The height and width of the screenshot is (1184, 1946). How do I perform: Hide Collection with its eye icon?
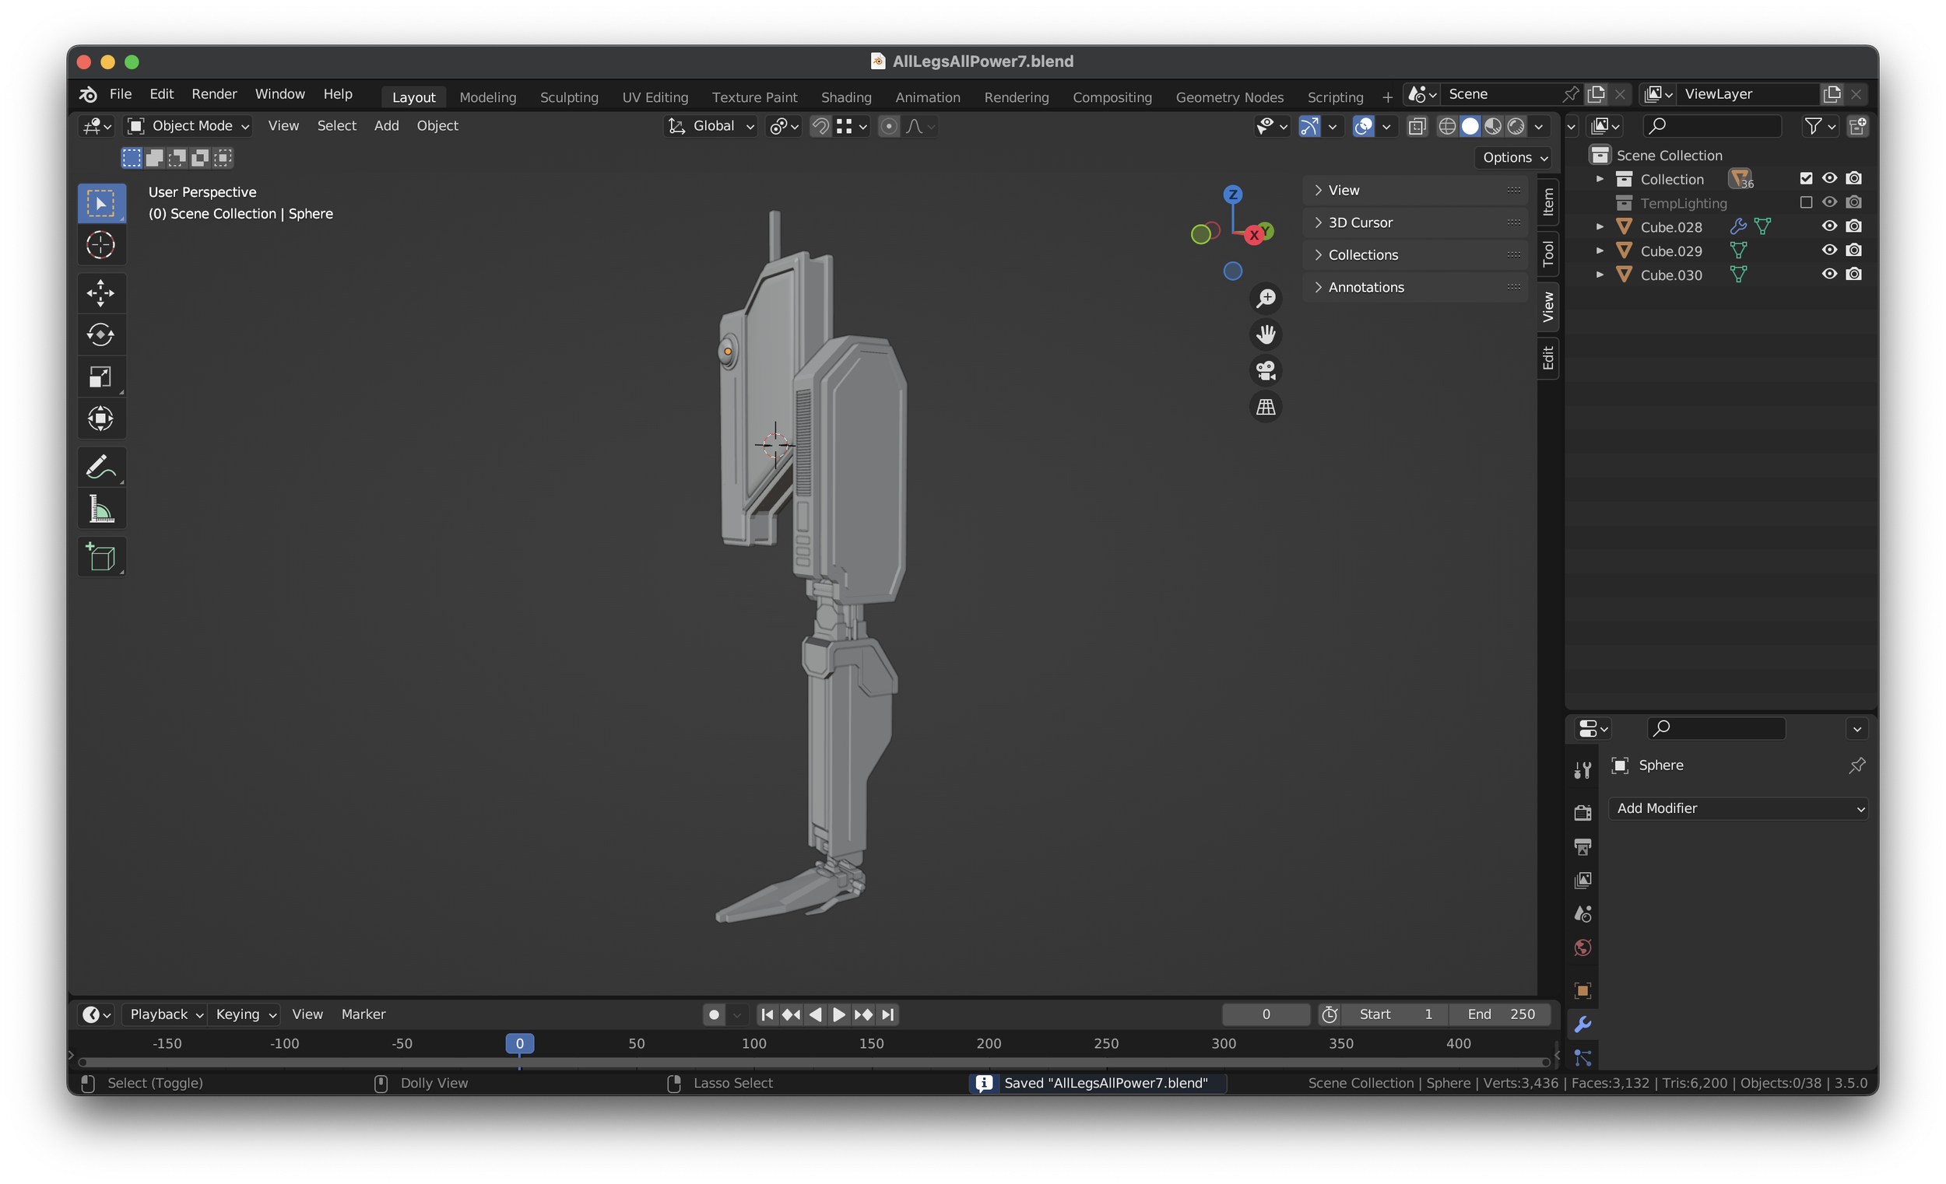click(x=1830, y=178)
